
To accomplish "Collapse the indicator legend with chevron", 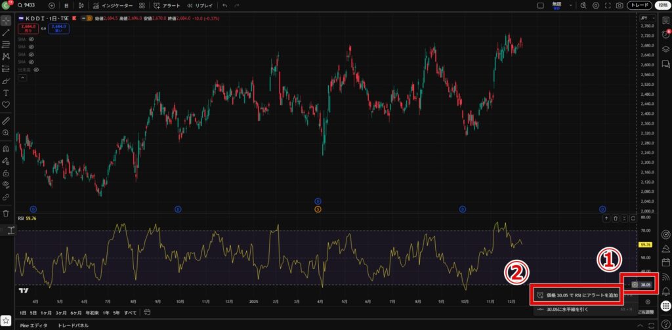I will coord(23,77).
